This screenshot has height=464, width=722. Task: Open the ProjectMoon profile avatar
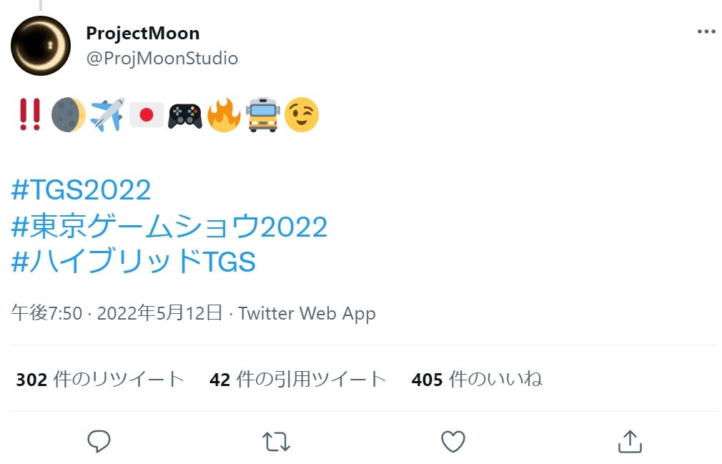41,46
